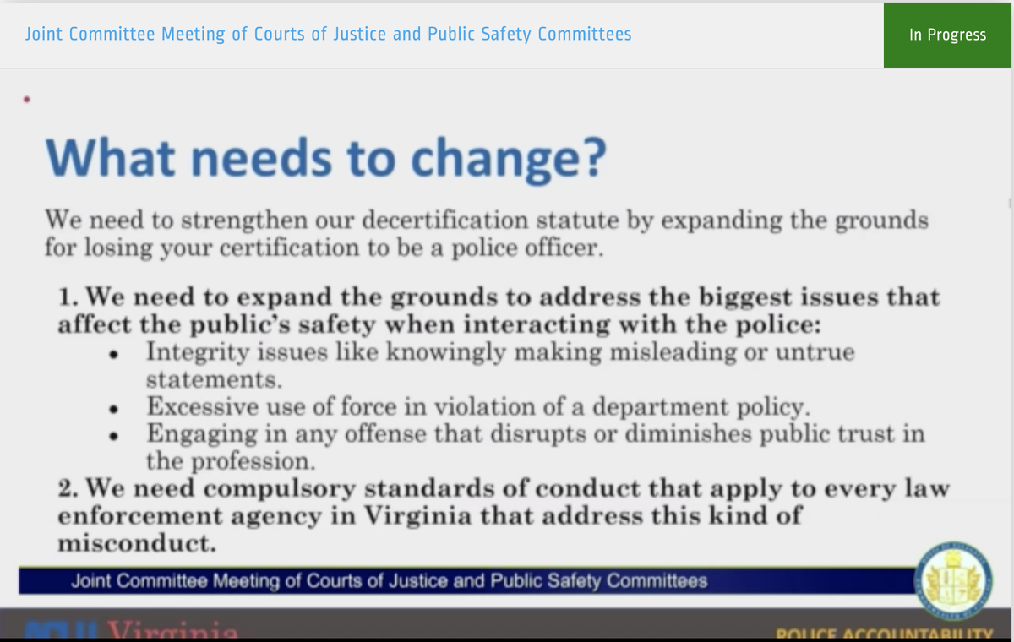1014x642 pixels.
Task: Select the lower-third Joint Committee Meeting caption
Action: pos(389,581)
